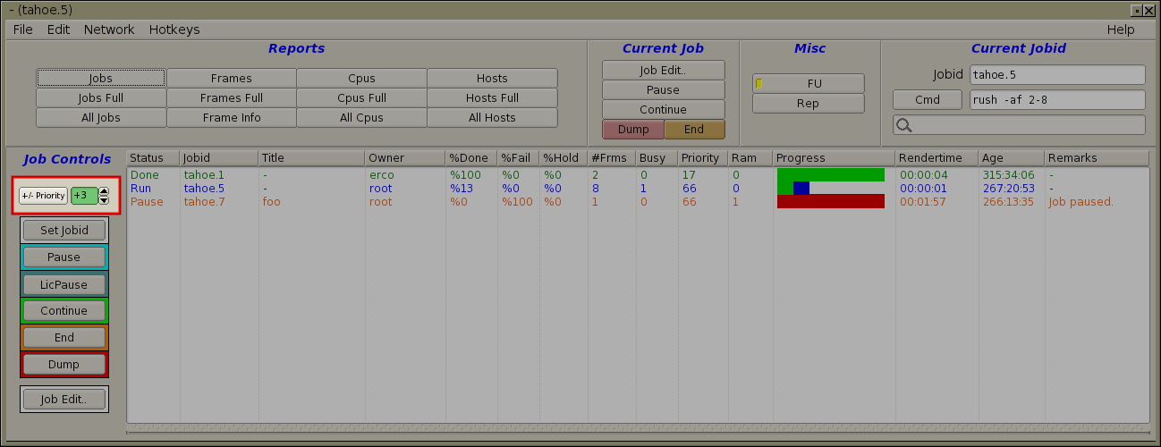
Task: Open the Hotkeys menu
Action: pos(174,30)
